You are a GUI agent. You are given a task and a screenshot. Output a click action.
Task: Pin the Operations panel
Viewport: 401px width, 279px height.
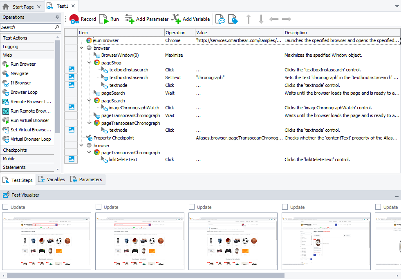(x=57, y=18)
